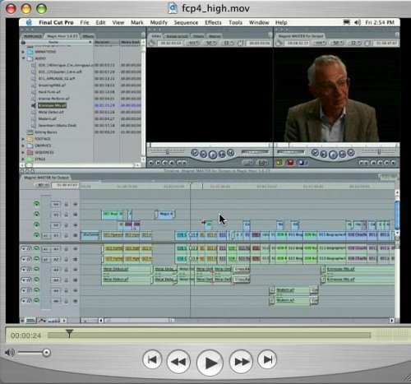This screenshot has height=384, width=411.
Task: Click QuickTime rewind button
Action: [178, 362]
